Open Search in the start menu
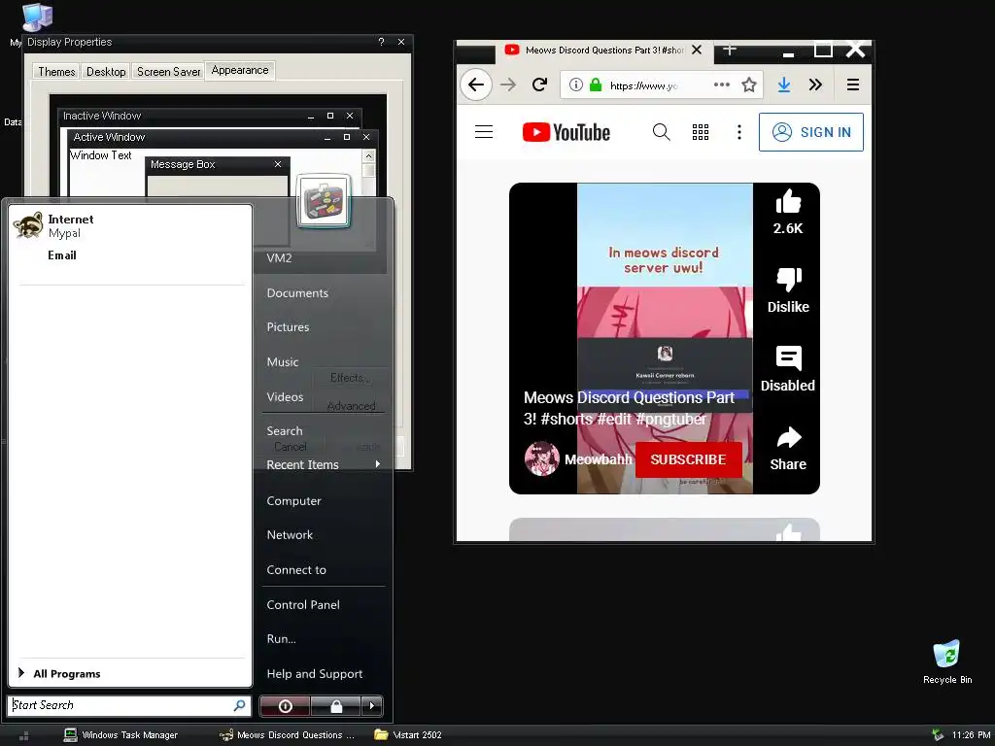 coord(285,431)
